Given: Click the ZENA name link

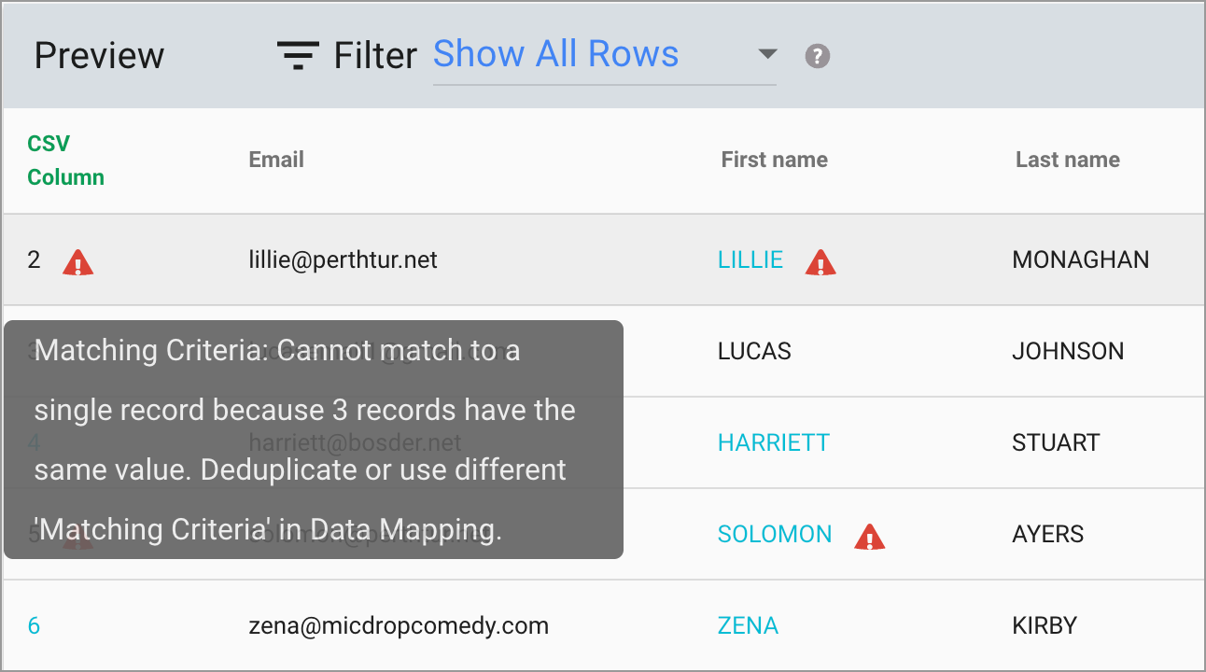Looking at the screenshot, I should click(748, 625).
